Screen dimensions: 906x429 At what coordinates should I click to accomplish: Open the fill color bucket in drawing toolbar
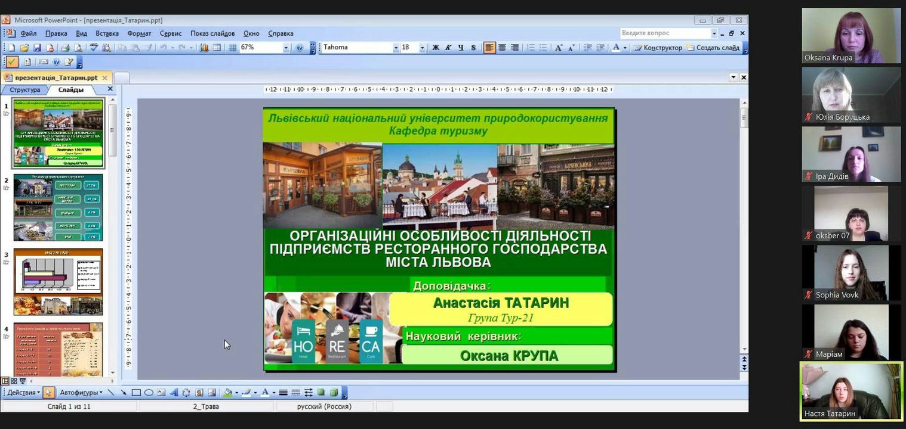(227, 393)
